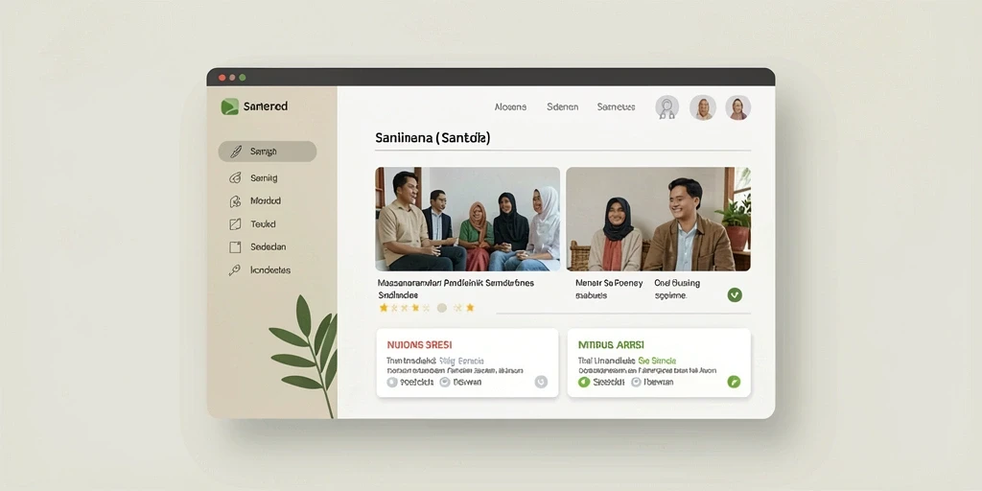This screenshot has height=491, width=982.
Task: Click the gray outline profile avatar
Action: click(667, 107)
